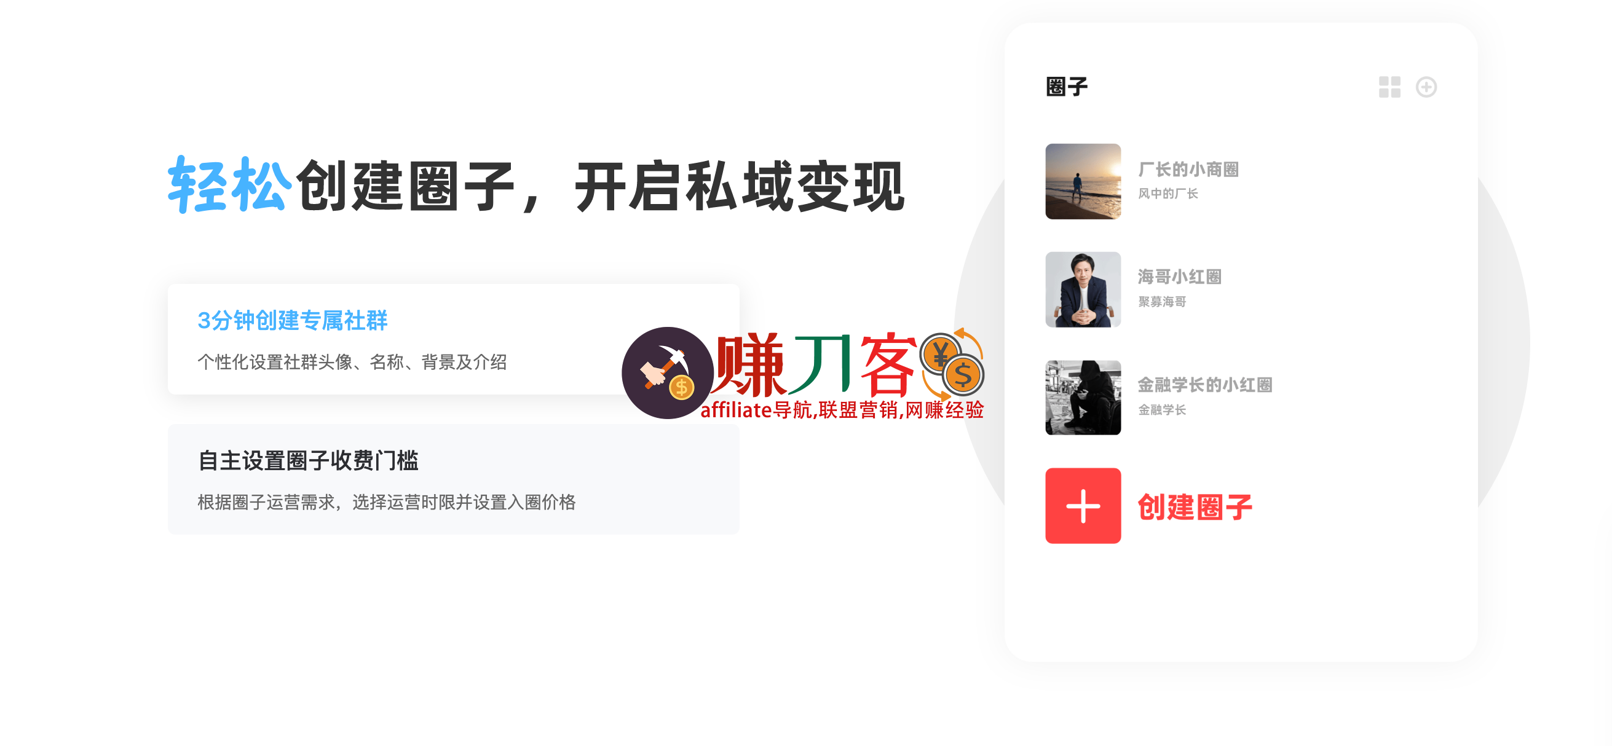The width and height of the screenshot is (1612, 746).
Task: Open the 金融学长的小红圈 title
Action: [x=1204, y=385]
